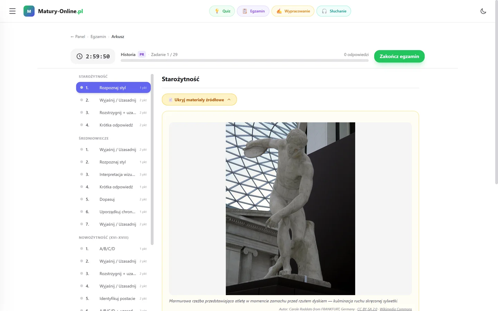Click the exam progress bar
This screenshot has height=311, width=498.
(245, 60)
